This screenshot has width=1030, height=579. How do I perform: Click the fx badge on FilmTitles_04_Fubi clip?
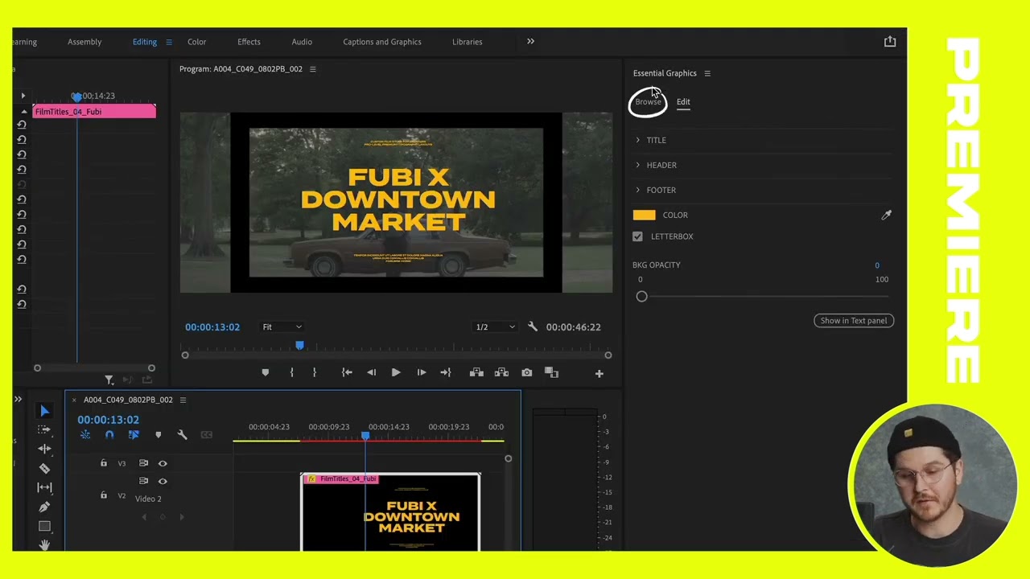(311, 478)
